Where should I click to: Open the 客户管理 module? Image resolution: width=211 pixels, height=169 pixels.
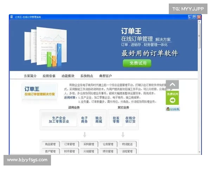[x=50, y=151]
